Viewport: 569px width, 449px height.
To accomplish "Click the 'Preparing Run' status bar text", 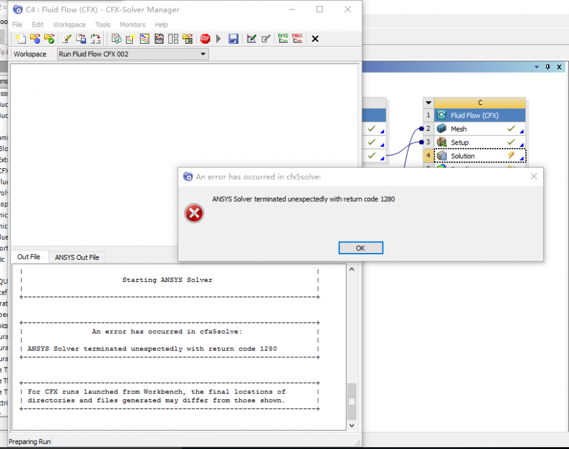I will point(30,442).
